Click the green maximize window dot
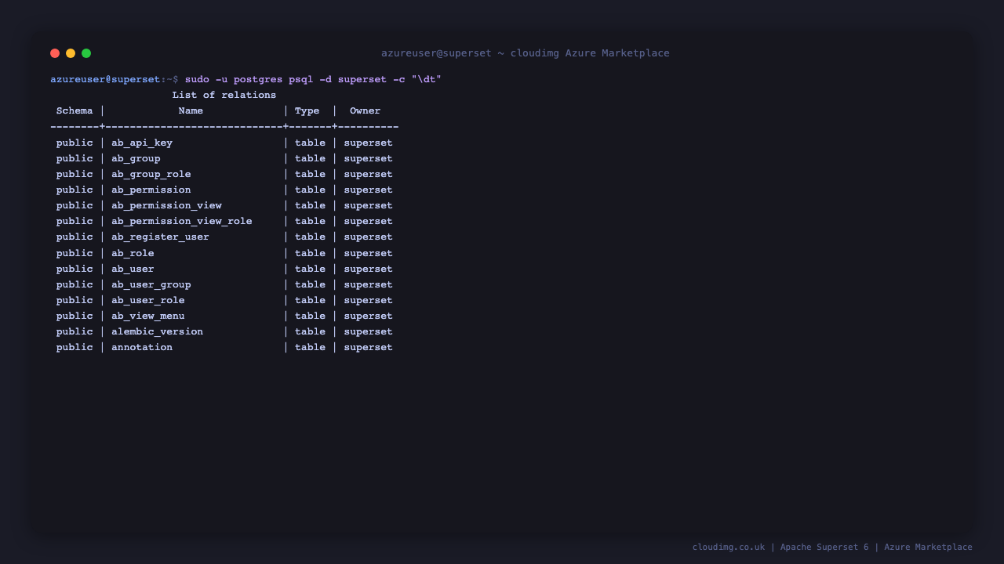This screenshot has width=1004, height=564. point(86,53)
